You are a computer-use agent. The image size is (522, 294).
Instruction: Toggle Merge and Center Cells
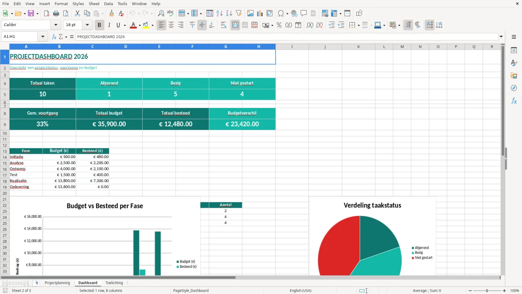pyautogui.click(x=235, y=25)
